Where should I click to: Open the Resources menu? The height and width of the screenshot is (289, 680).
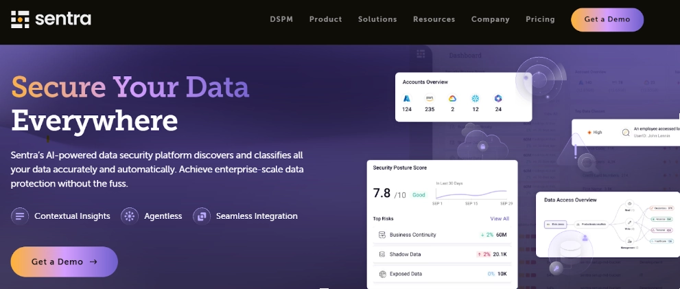click(434, 19)
